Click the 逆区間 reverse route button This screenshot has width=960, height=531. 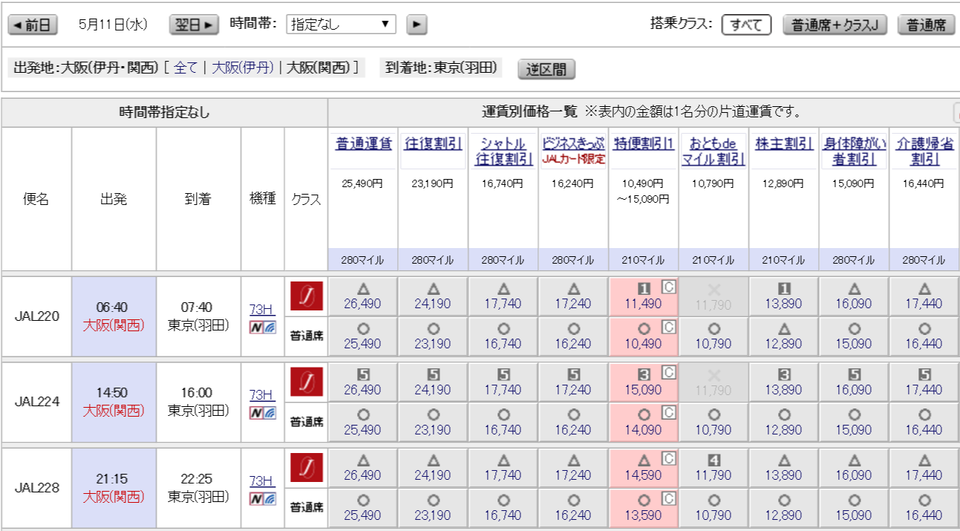click(546, 69)
